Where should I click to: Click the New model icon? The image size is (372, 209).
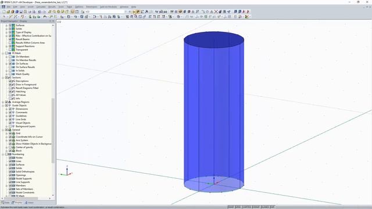pyautogui.click(x=4, y=12)
